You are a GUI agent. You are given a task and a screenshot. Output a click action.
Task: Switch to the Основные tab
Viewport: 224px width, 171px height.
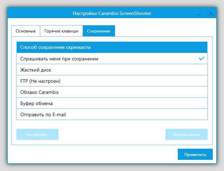coord(26,31)
